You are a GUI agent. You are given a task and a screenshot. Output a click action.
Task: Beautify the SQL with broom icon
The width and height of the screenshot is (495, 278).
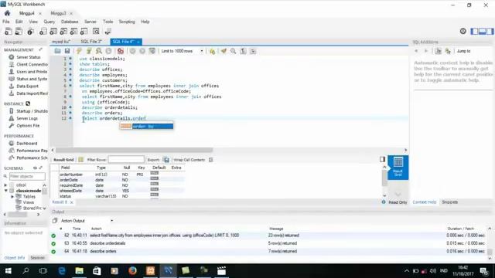tap(224, 51)
